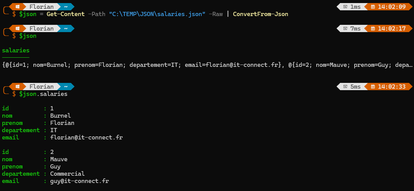Image resolution: width=414 pixels, height=191 pixels.
Task: Click the Windows logo on the 14:02:17 prompt line
Action: pos(18,29)
